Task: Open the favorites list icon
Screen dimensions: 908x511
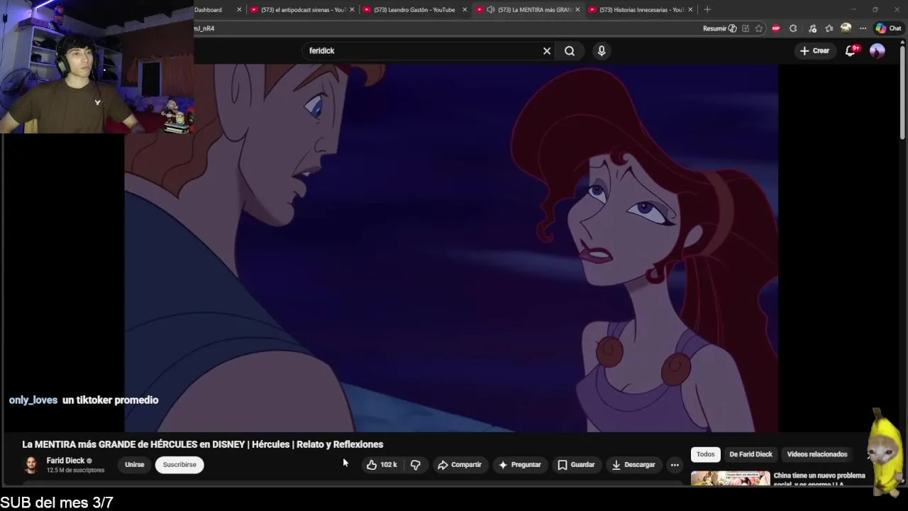Action: (x=829, y=28)
